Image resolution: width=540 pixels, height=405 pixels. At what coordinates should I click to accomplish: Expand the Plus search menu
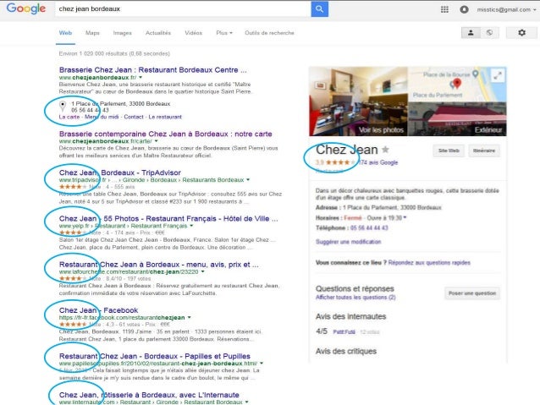point(224,33)
